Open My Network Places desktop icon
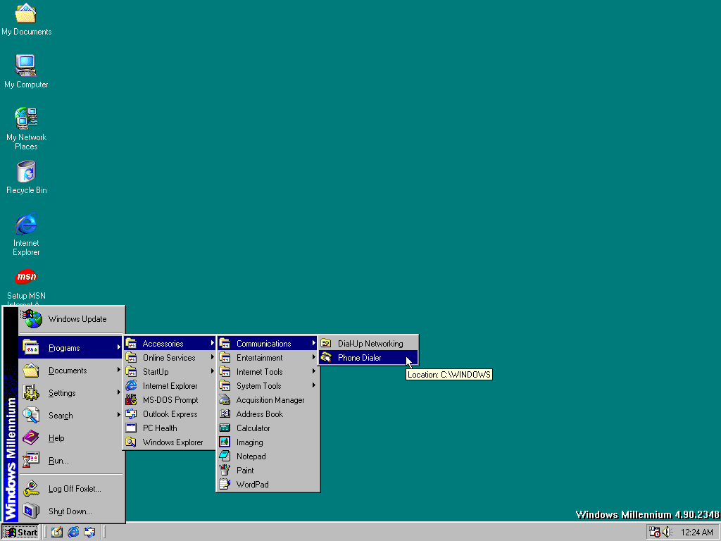This screenshot has height=541, width=721. coord(26,119)
